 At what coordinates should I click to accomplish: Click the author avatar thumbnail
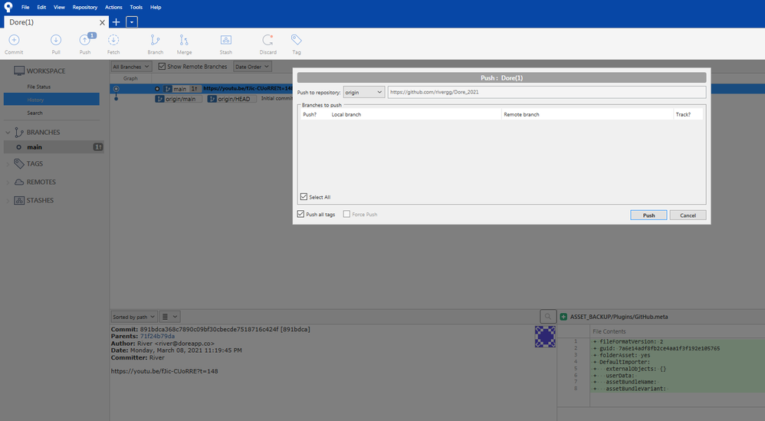pyautogui.click(x=545, y=337)
